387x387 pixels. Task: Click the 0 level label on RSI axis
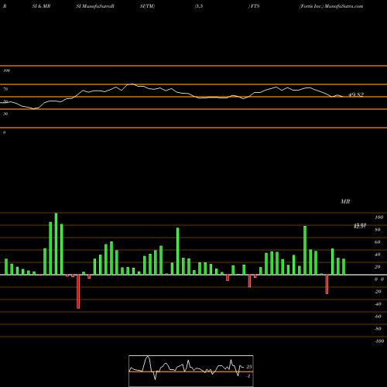point(4,132)
